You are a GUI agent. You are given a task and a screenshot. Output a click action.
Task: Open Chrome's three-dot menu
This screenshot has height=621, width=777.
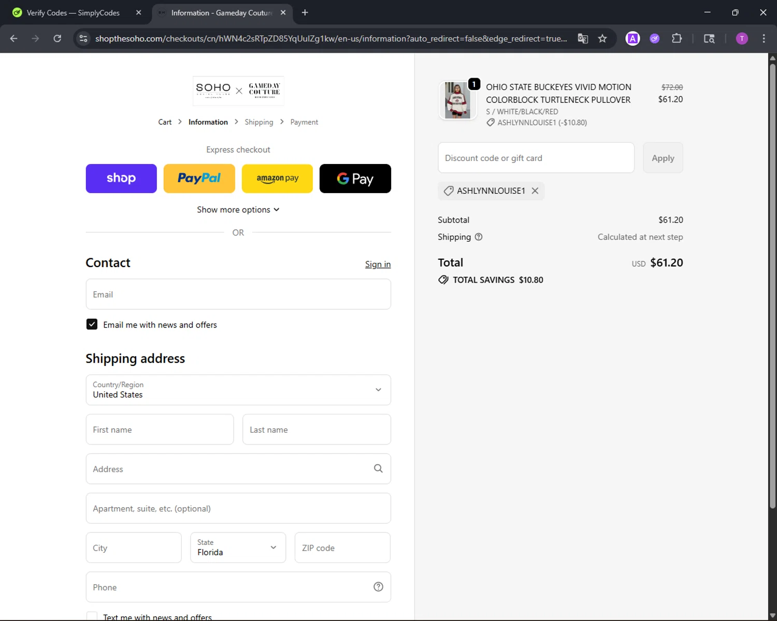(x=764, y=38)
